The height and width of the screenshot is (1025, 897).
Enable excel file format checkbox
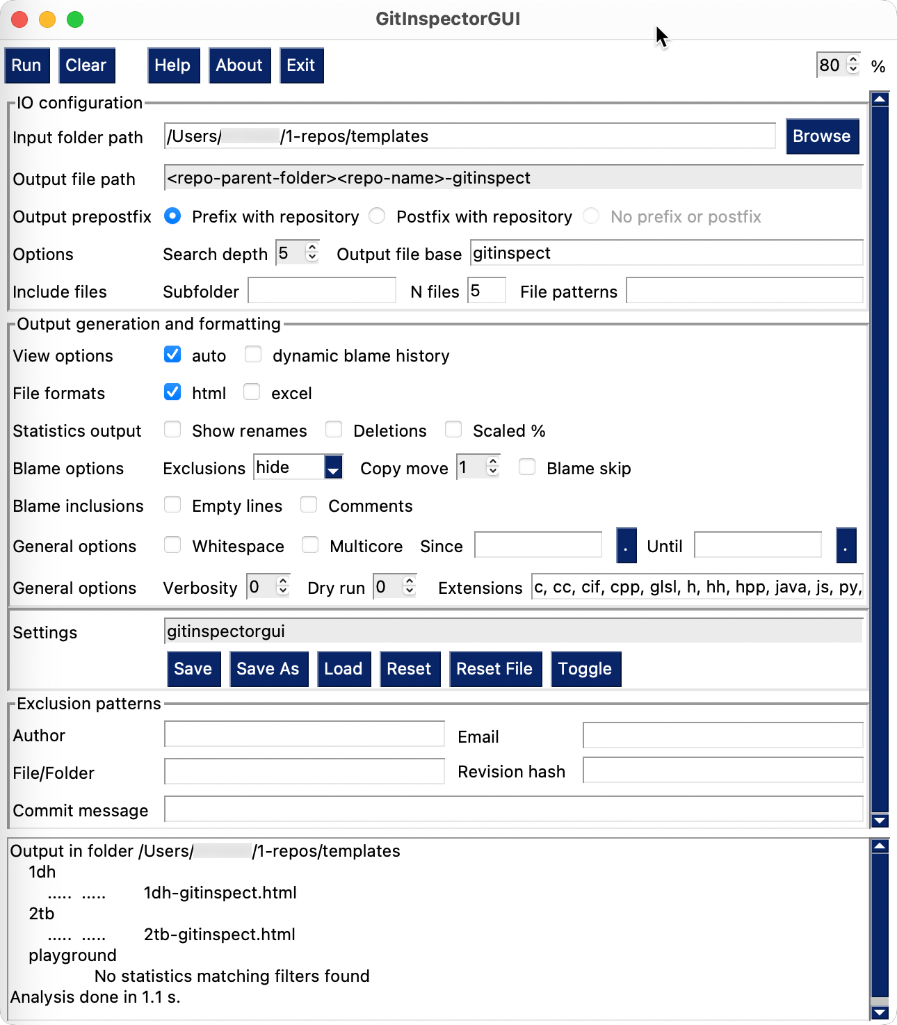(252, 392)
